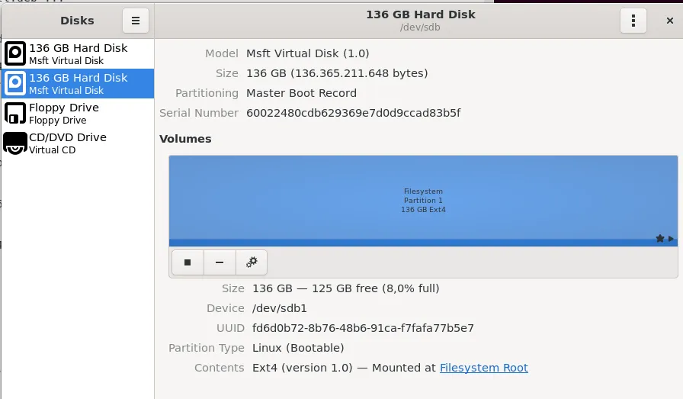
Task: Open the Filesystem Root mount link
Action: (483, 368)
